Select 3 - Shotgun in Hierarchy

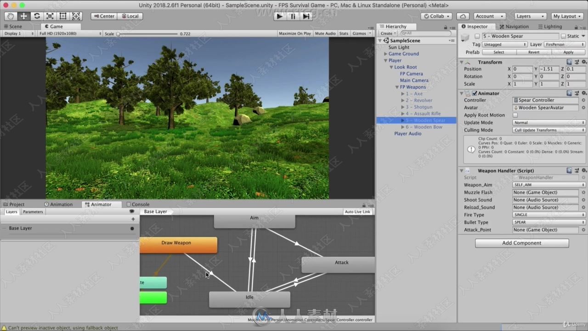coord(418,107)
